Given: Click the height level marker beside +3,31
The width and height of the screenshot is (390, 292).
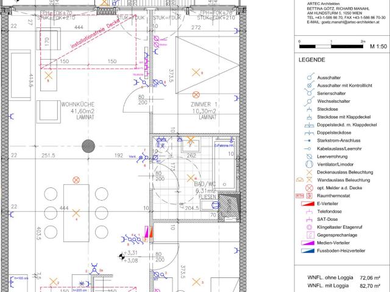Looking at the screenshot, I should click(122, 257).
